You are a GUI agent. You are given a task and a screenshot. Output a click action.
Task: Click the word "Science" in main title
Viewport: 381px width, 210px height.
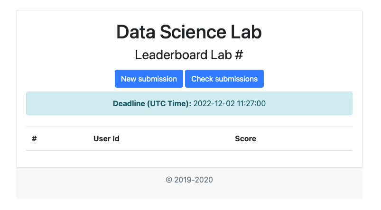191,32
